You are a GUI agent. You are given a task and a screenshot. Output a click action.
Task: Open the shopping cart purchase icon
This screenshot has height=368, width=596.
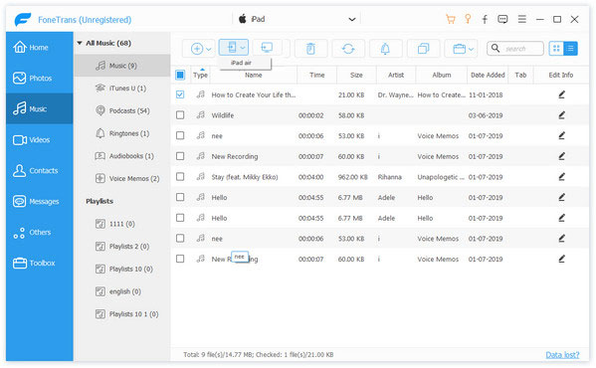[451, 19]
